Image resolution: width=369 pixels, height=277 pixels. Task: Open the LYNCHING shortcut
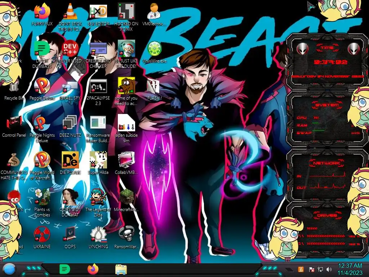point(98,235)
